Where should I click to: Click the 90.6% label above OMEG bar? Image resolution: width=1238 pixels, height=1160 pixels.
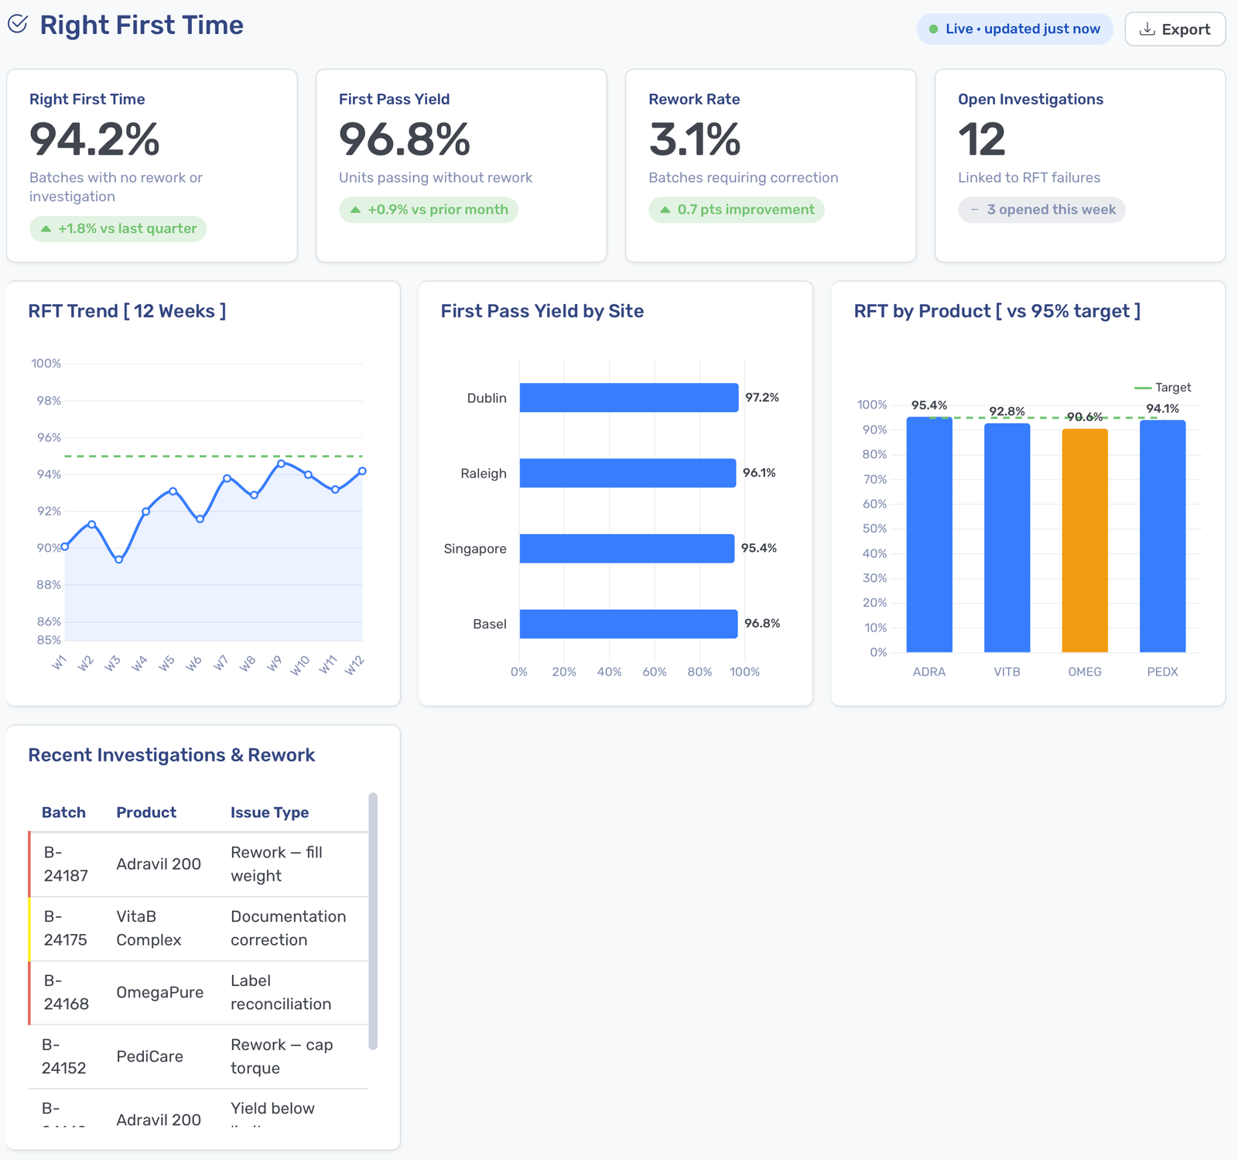1085,417
